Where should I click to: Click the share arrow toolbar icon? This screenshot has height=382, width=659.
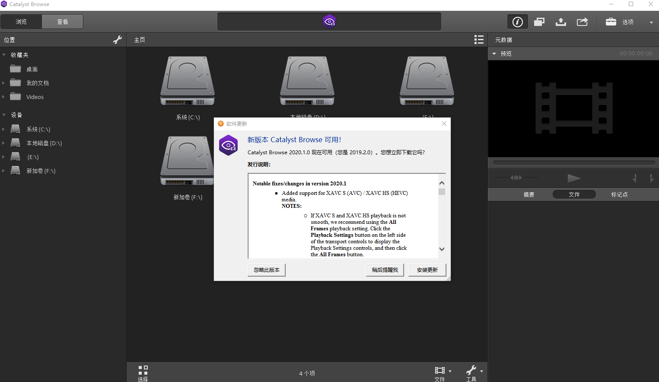tap(582, 22)
